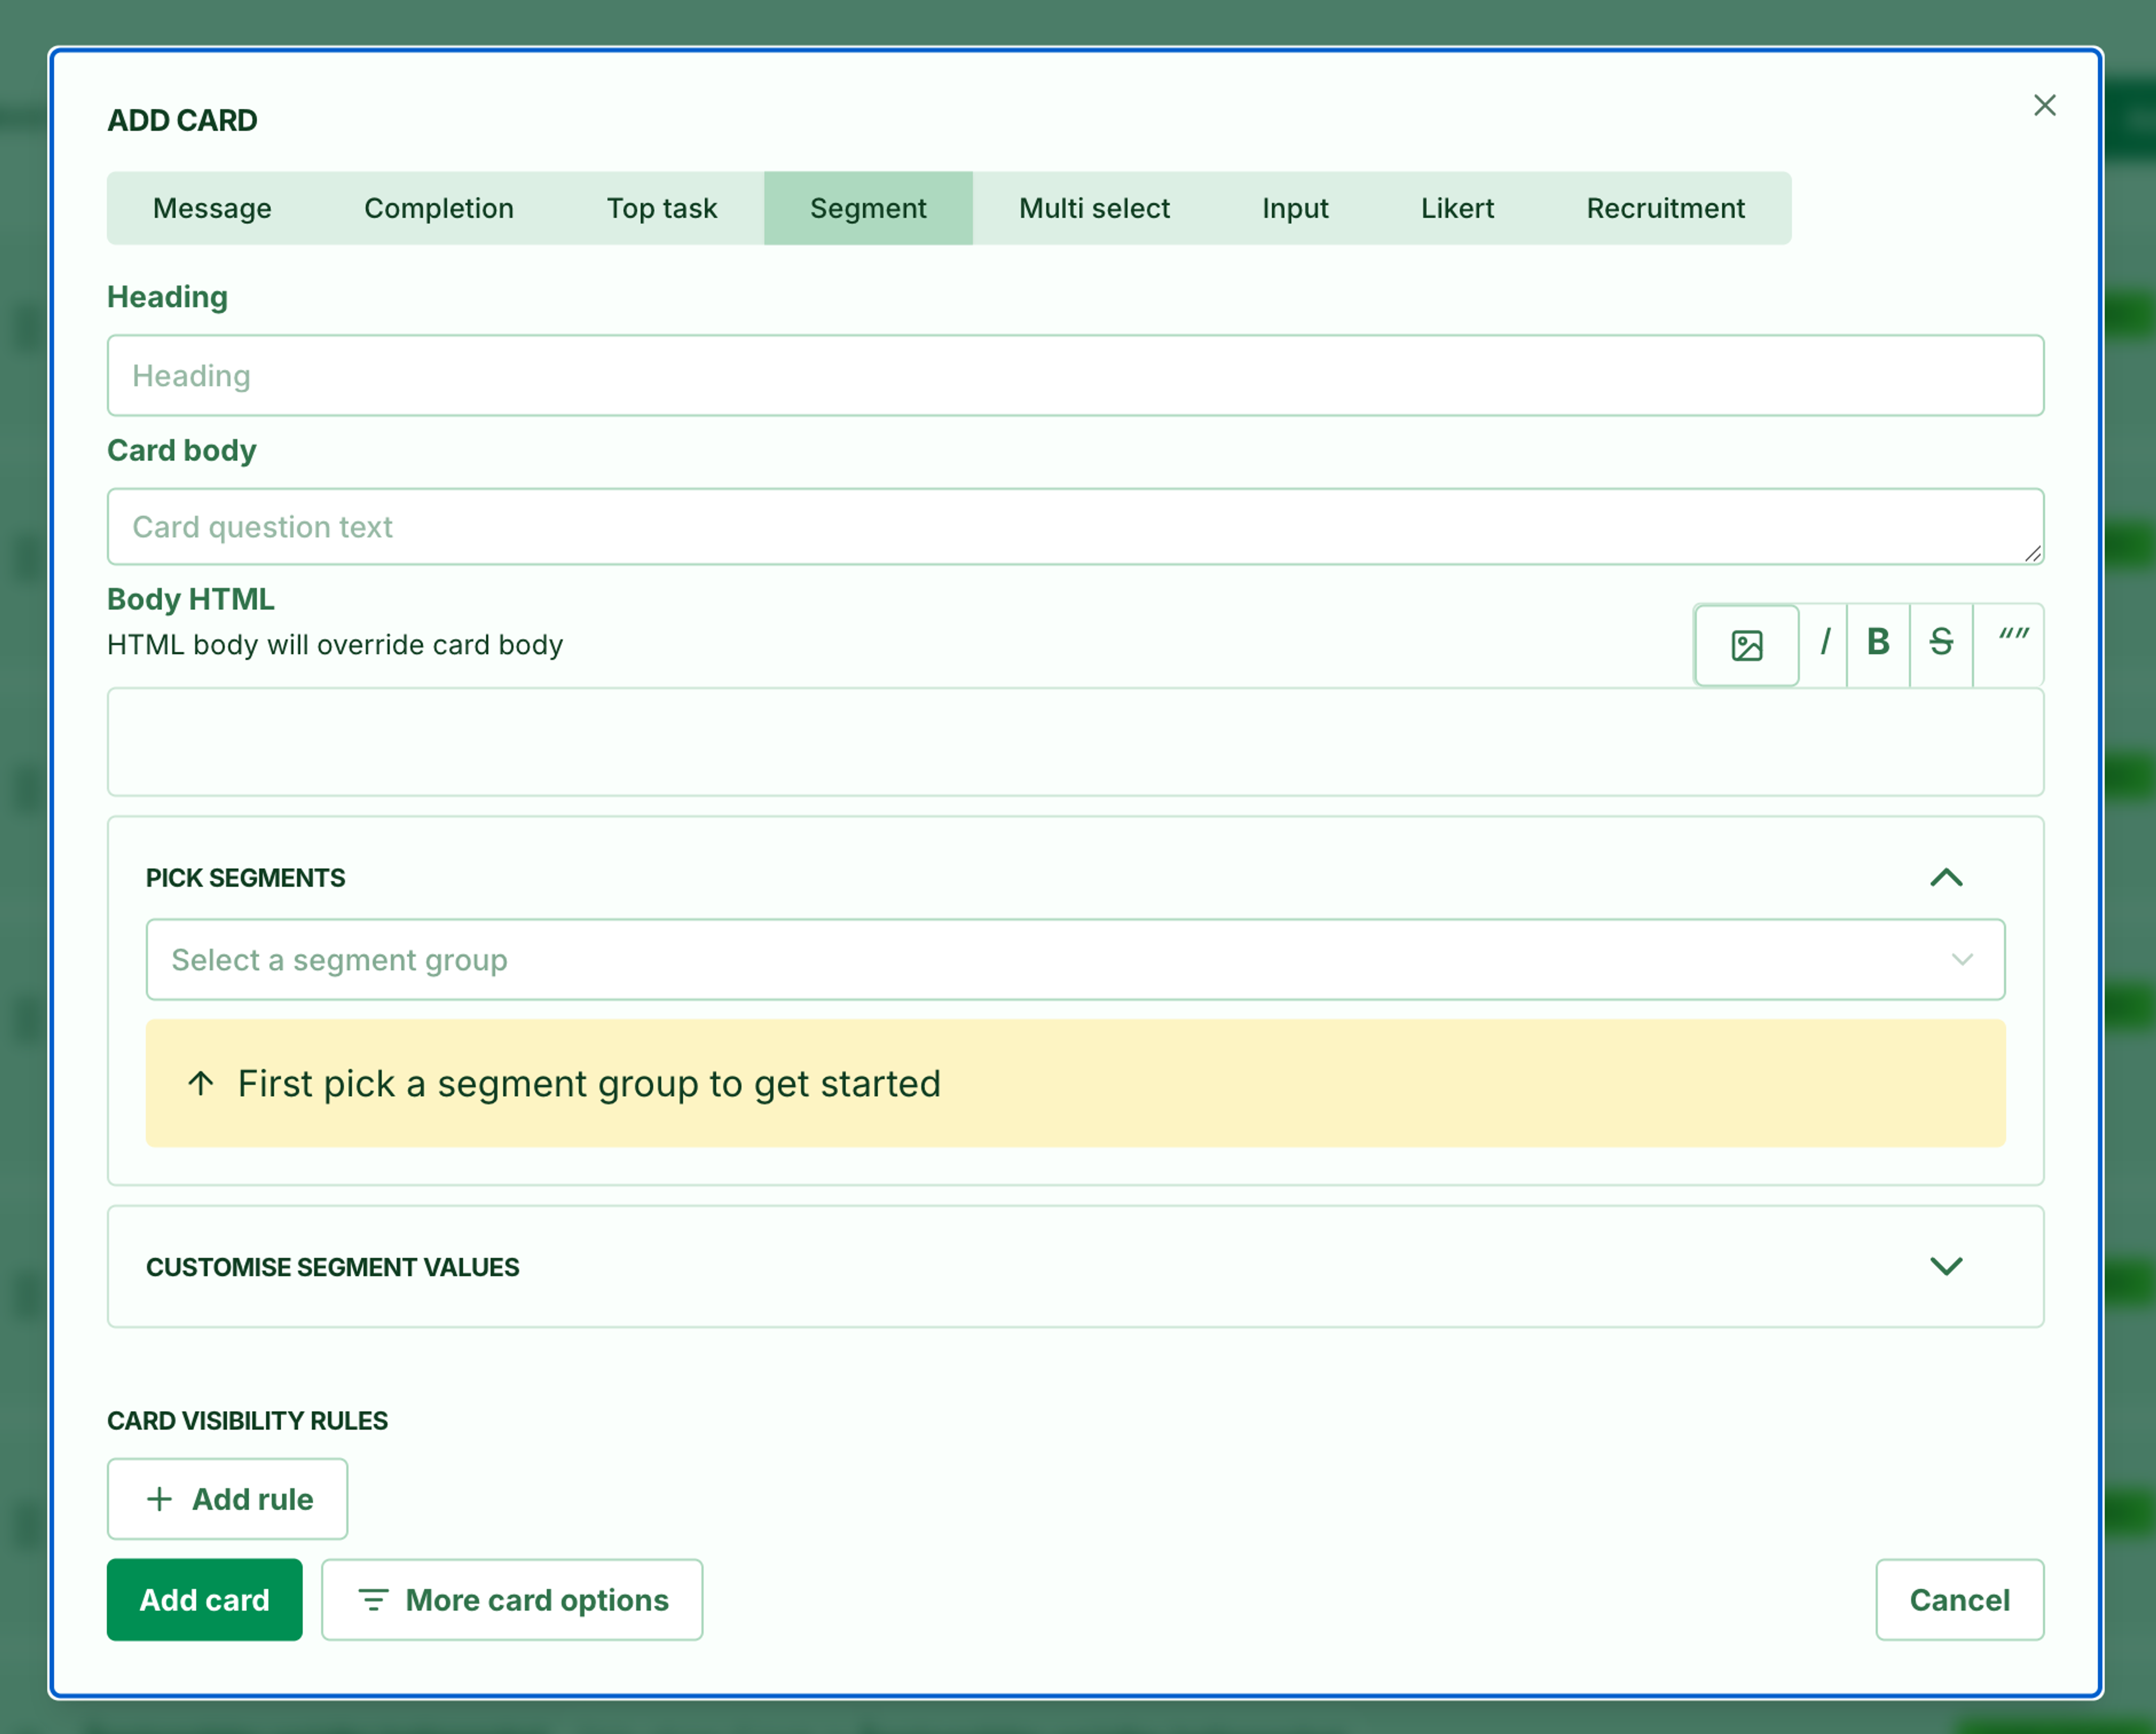Screen dimensions: 2156x1734
Task: Focus the Heading input field
Action: click(1075, 375)
